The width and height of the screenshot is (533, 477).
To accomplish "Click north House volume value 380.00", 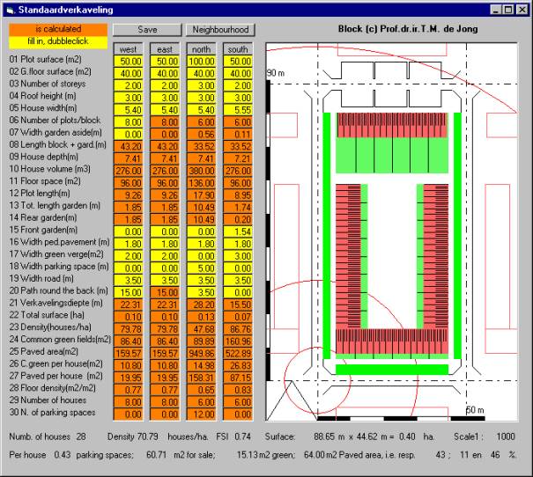I will [201, 171].
